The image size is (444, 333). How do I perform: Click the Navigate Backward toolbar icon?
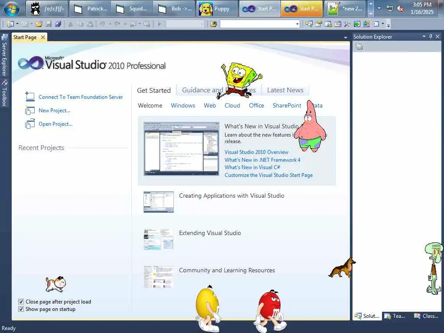click(x=133, y=24)
